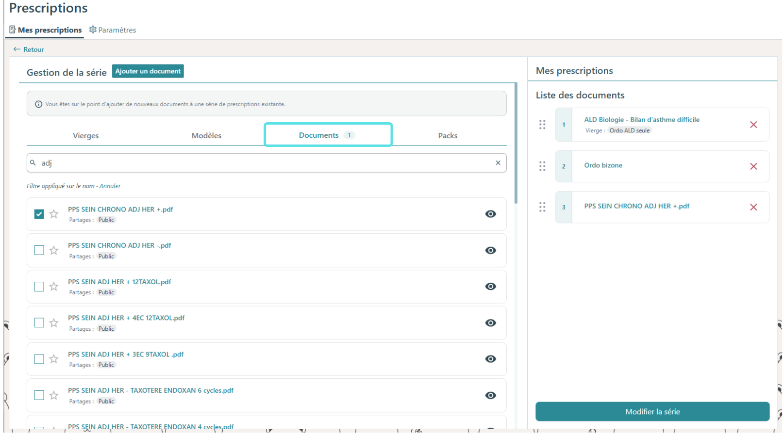Open TAXOTERE ENDOXAN 6 cycles.pdf title

coord(150,390)
